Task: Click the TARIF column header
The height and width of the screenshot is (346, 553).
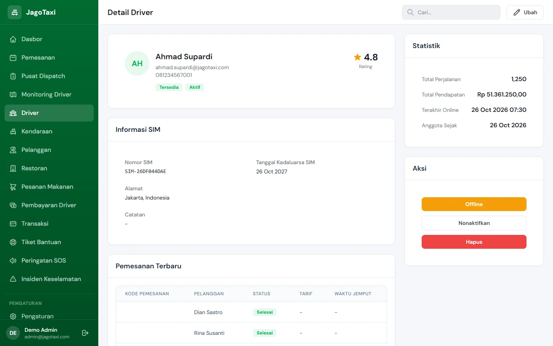Action: [x=306, y=294]
